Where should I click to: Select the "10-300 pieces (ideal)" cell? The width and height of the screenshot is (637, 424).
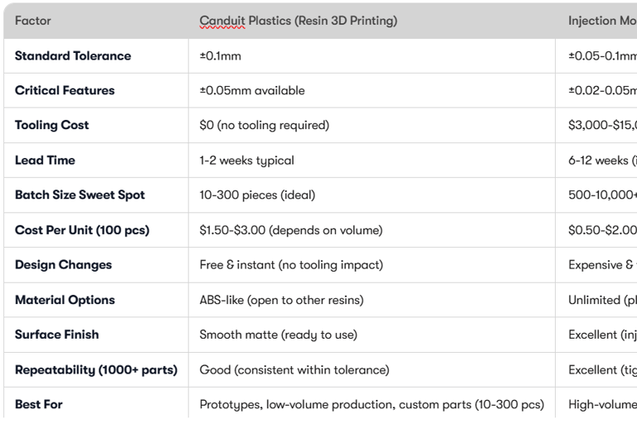[x=257, y=195]
